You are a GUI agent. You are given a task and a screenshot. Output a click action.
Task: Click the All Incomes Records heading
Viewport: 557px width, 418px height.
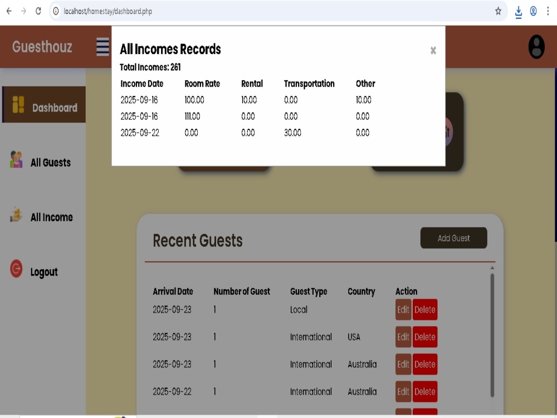click(x=170, y=49)
